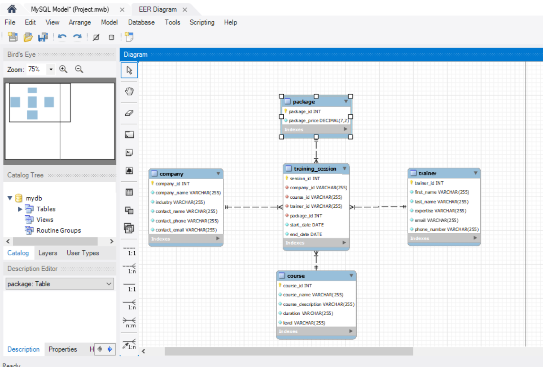Viewport: 543px width, 367px height.
Task: Expand Indexes on the course table
Action: pyautogui.click(x=350, y=331)
